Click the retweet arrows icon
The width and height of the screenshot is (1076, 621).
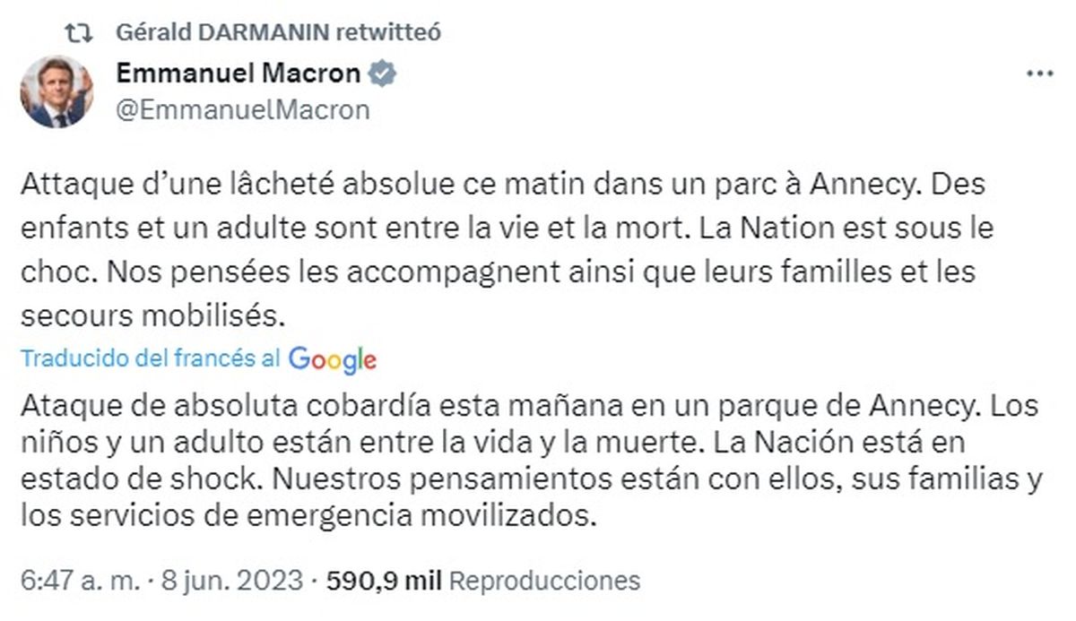point(80,33)
